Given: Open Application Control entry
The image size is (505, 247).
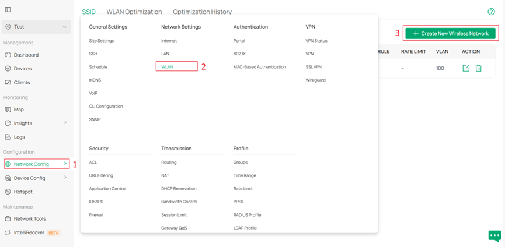Looking at the screenshot, I should click(107, 189).
